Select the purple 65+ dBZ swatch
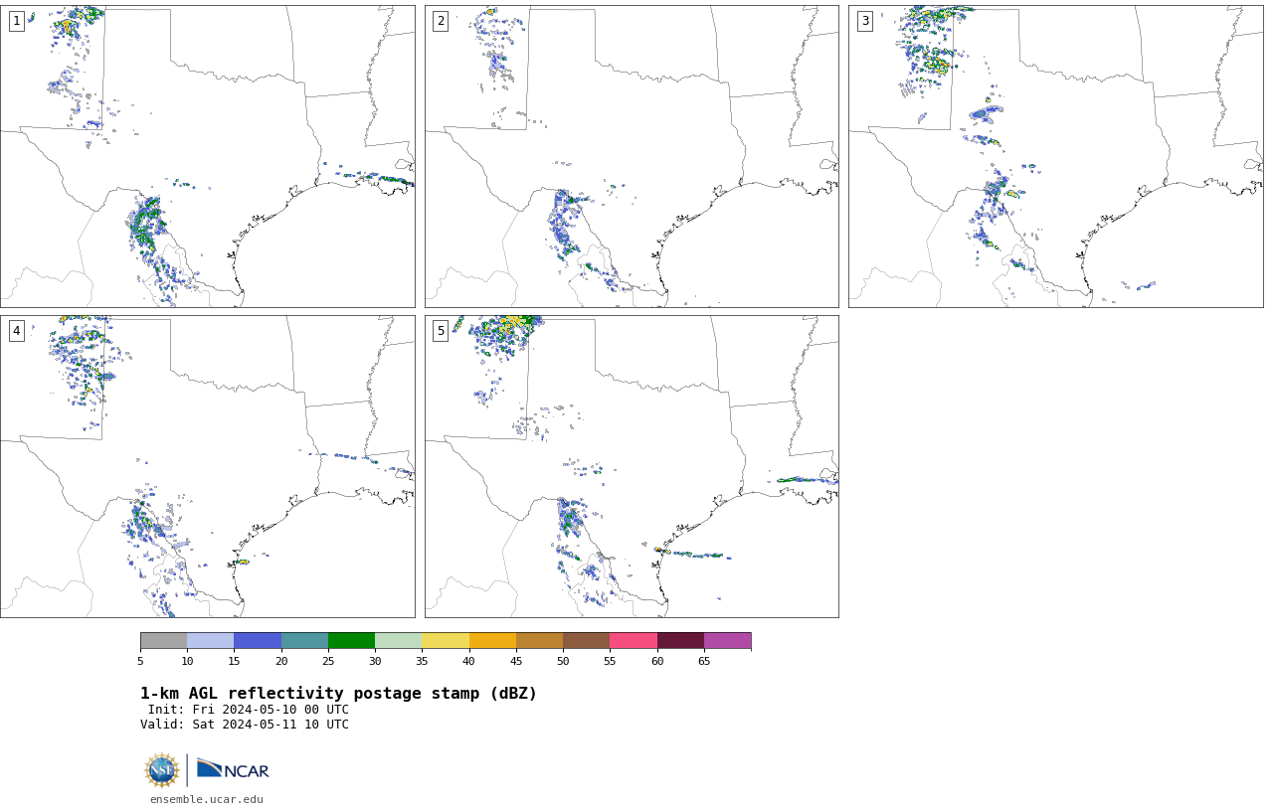Image resolution: width=1273 pixels, height=810 pixels. pyautogui.click(x=727, y=640)
